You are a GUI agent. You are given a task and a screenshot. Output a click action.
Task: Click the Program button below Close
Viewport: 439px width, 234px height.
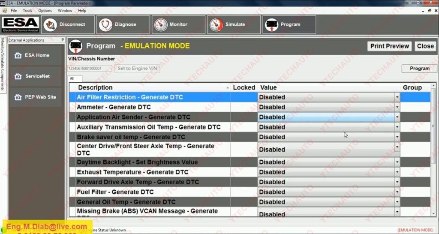coord(419,69)
